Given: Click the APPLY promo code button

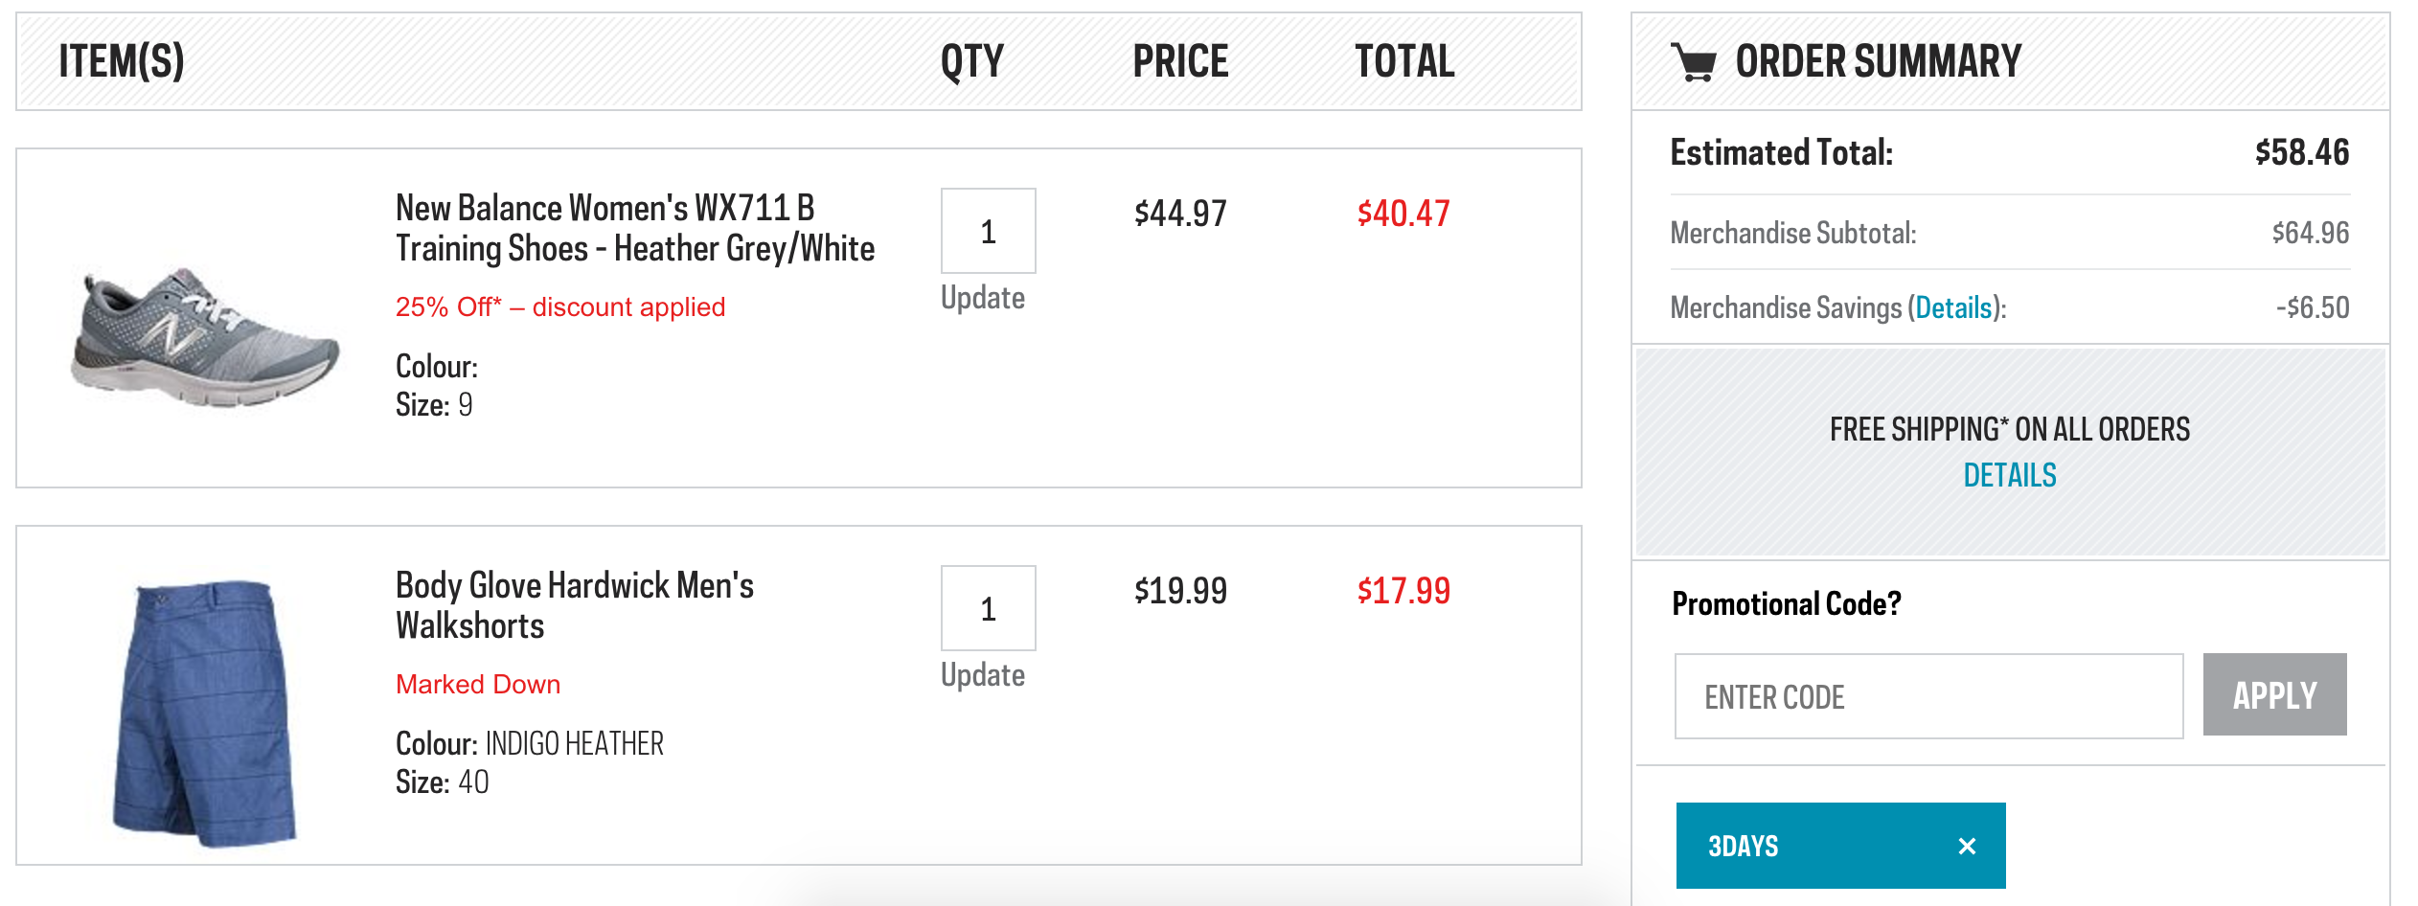Looking at the screenshot, I should click(2274, 694).
